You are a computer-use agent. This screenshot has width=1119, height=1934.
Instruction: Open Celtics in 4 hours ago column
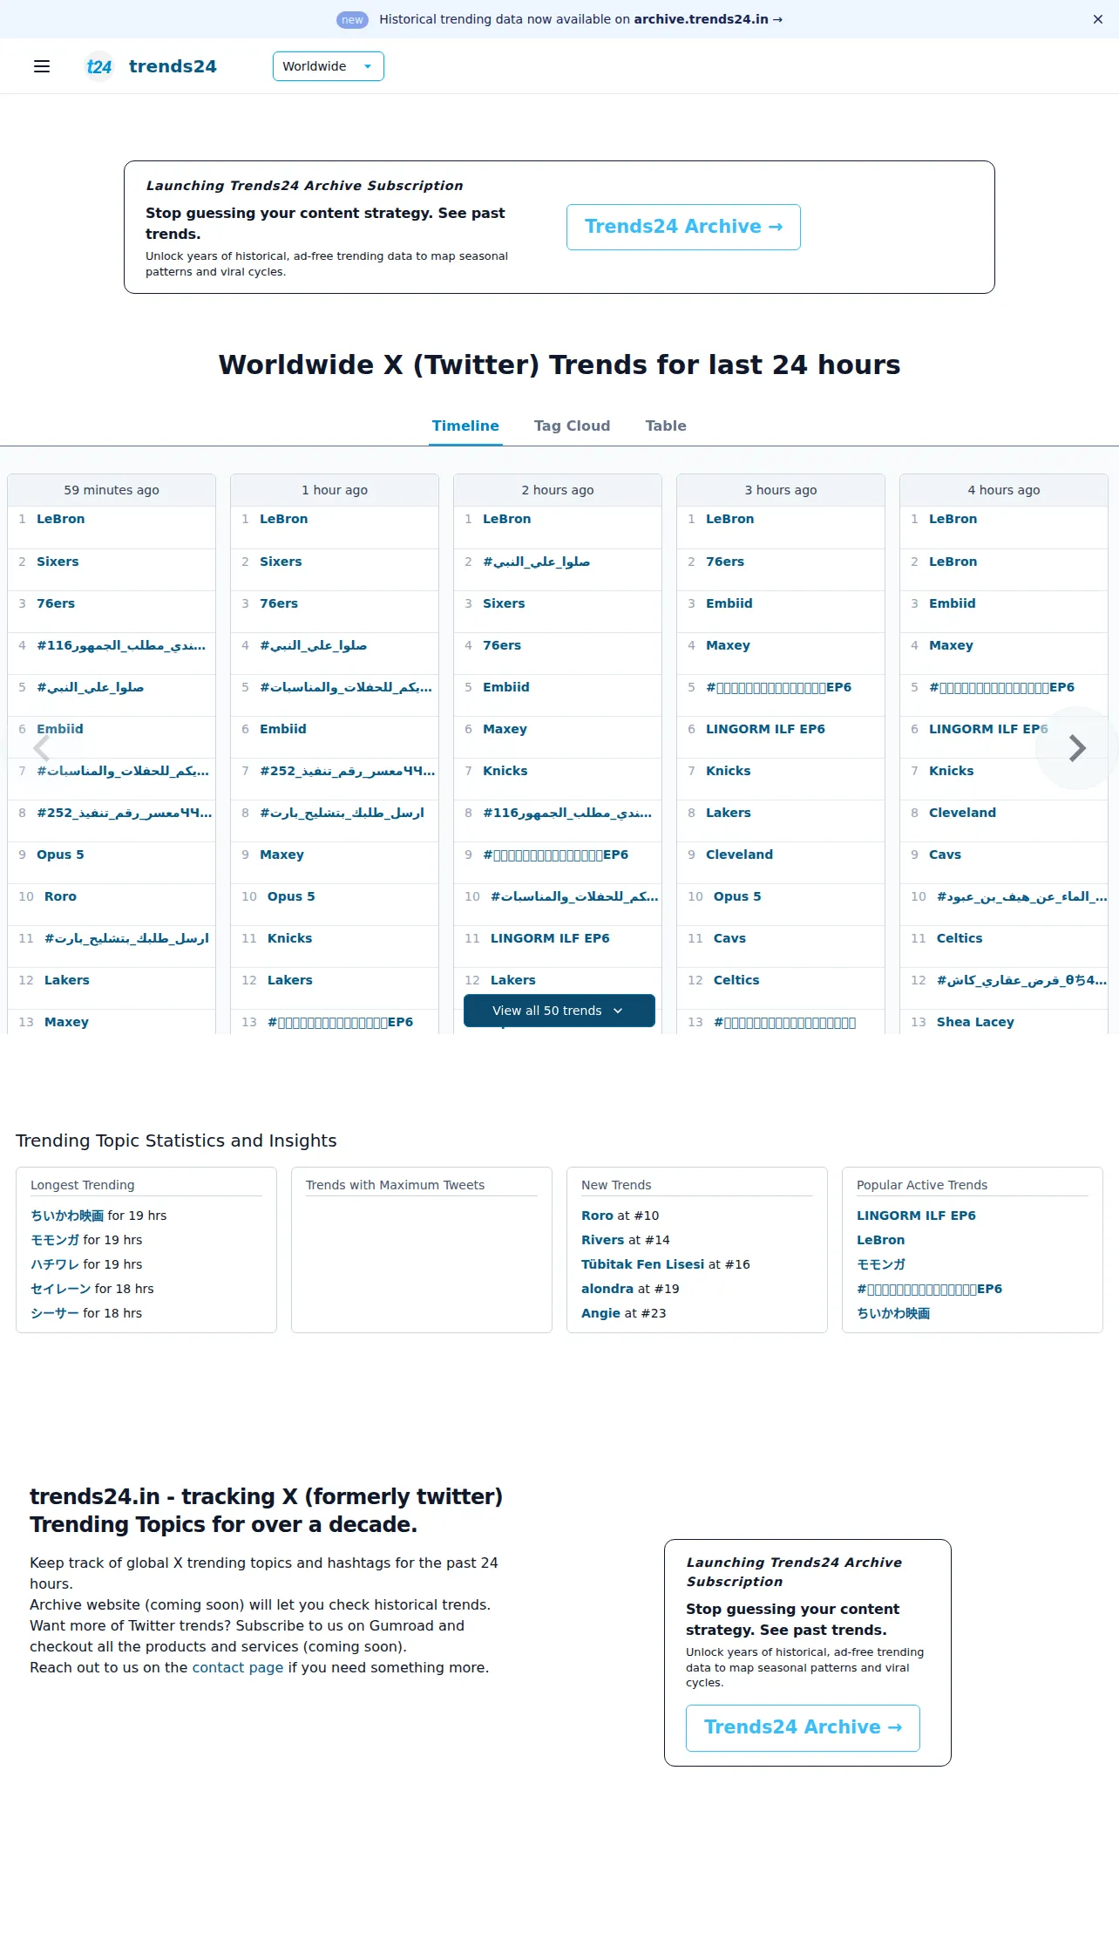960,938
